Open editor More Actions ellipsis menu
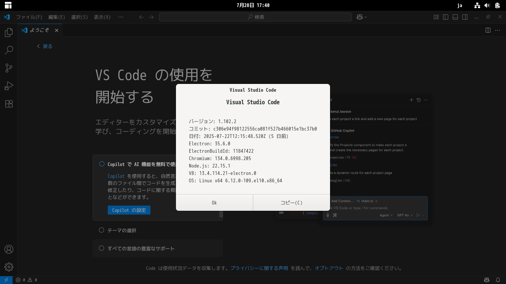This screenshot has height=284, width=506. click(x=497, y=30)
